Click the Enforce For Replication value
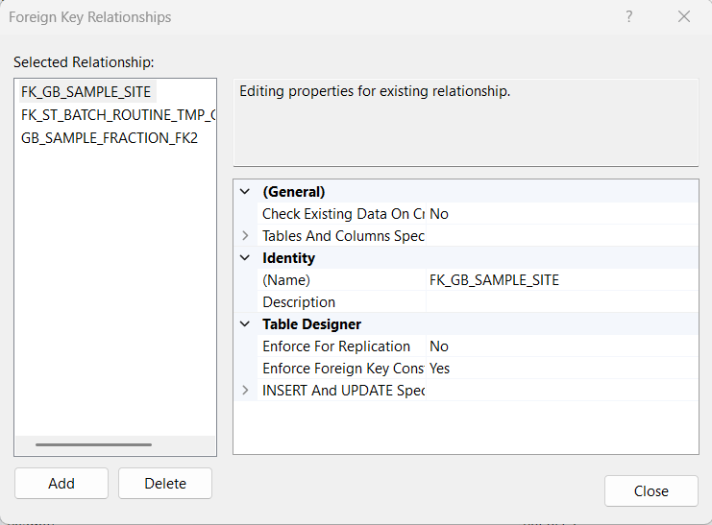The width and height of the screenshot is (712, 525). coord(561,346)
